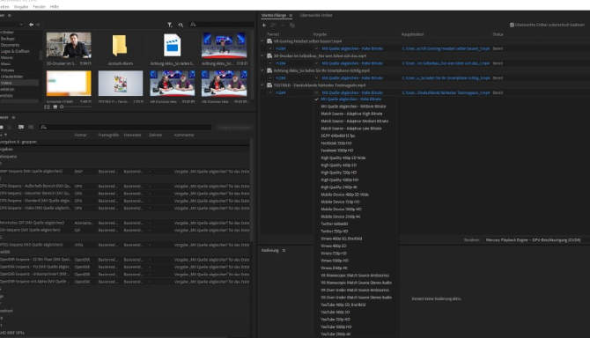Collapse the 3D Drucker im Selbstbau queue item
This screenshot has height=338, width=590.
pos(263,55)
